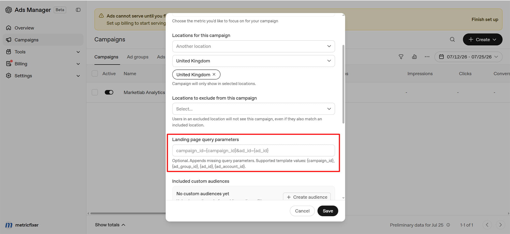Open Overview home icon
Screen dimensions: 510x234
9,28
